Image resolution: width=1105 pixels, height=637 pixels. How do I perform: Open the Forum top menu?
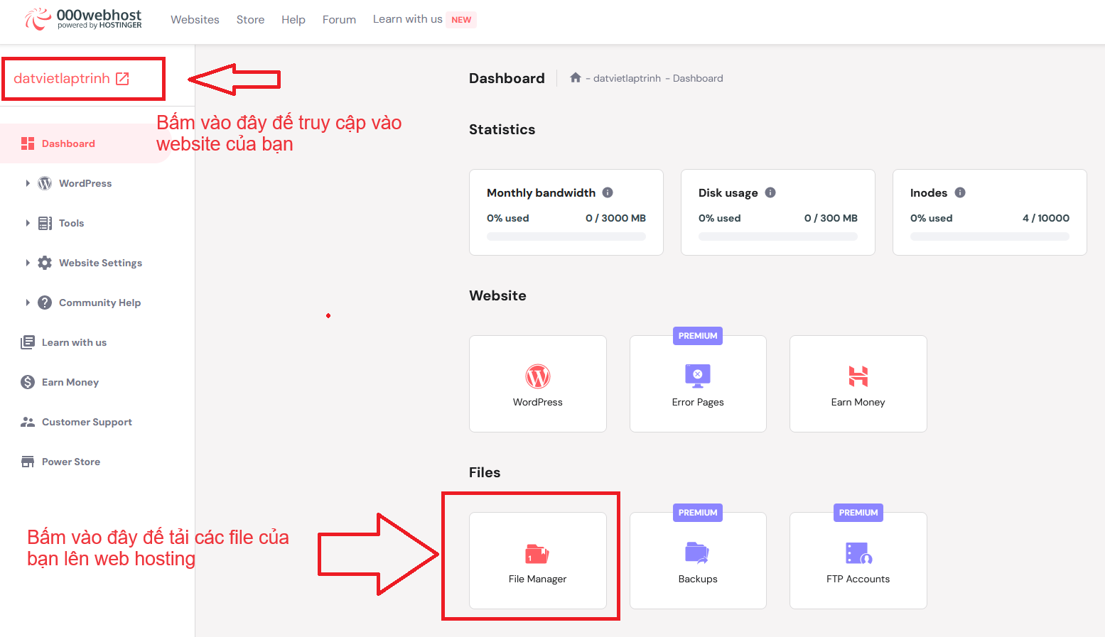(x=339, y=20)
